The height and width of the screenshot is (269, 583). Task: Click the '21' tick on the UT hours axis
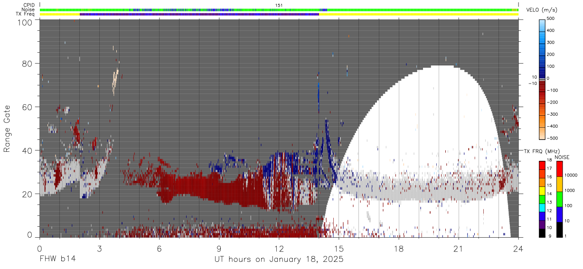click(459, 248)
